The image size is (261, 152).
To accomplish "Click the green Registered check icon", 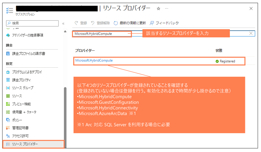I will pyautogui.click(x=217, y=61).
